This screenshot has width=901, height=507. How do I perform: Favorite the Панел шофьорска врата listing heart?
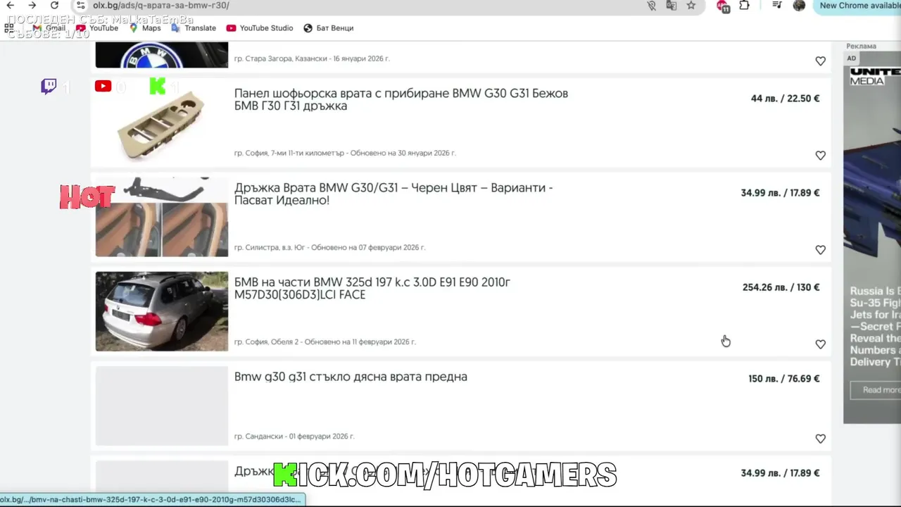pos(820,156)
